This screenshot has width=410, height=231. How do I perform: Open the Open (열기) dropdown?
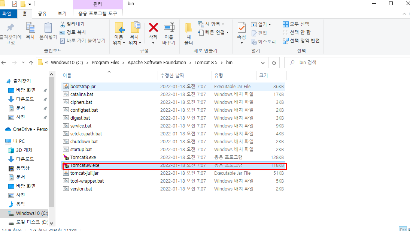tap(261, 24)
